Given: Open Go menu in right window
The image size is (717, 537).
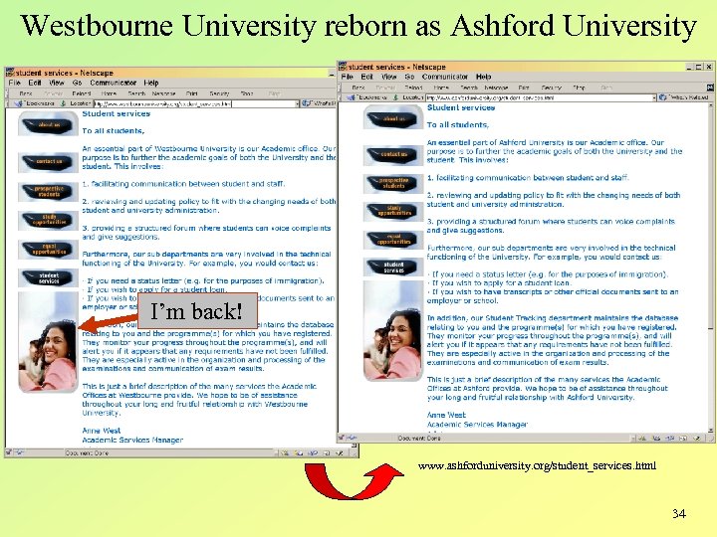Looking at the screenshot, I should (x=409, y=77).
